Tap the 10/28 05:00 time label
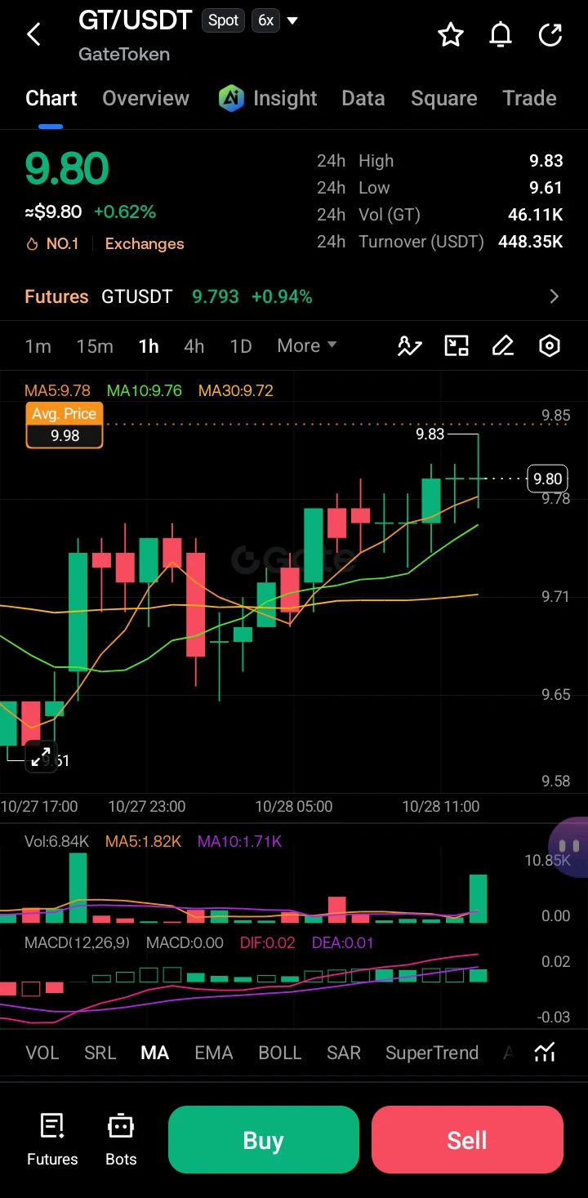Image resolution: width=588 pixels, height=1198 pixels. pos(294,806)
